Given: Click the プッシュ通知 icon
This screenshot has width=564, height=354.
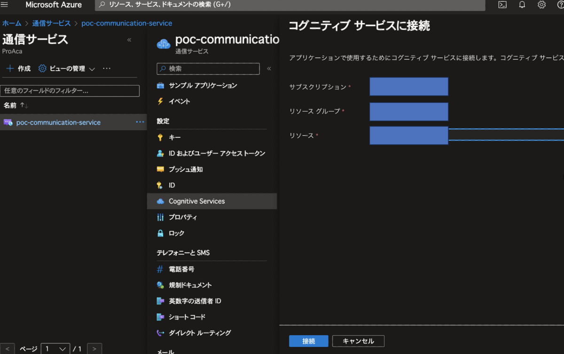Looking at the screenshot, I should (x=160, y=169).
